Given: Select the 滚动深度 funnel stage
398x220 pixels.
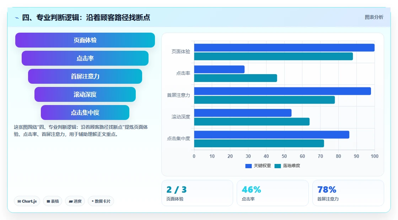Looking at the screenshot, I should pyautogui.click(x=85, y=94).
